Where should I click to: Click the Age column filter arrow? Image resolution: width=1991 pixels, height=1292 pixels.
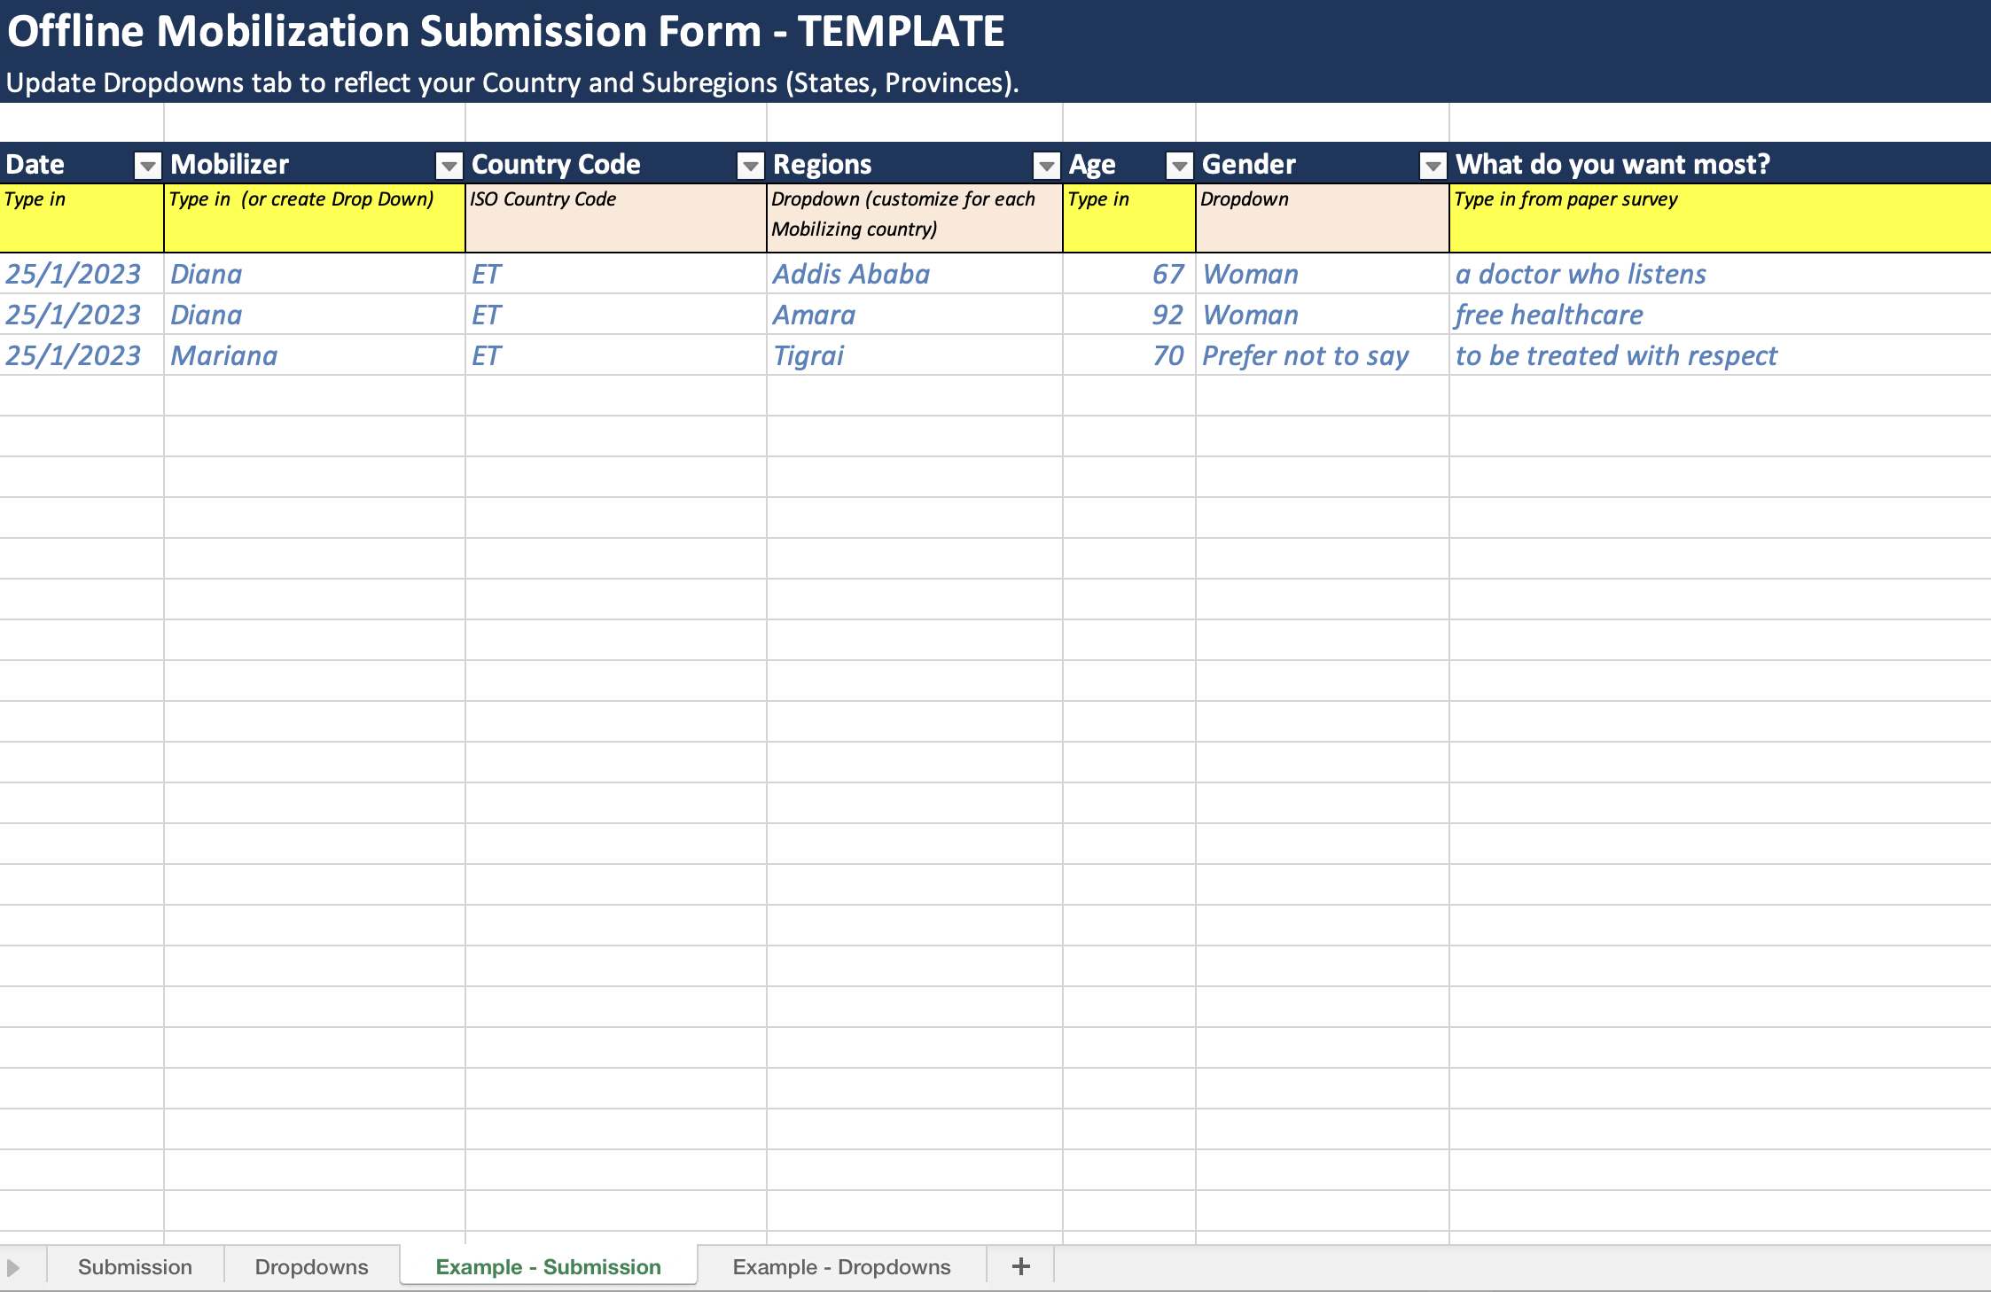1180,165
